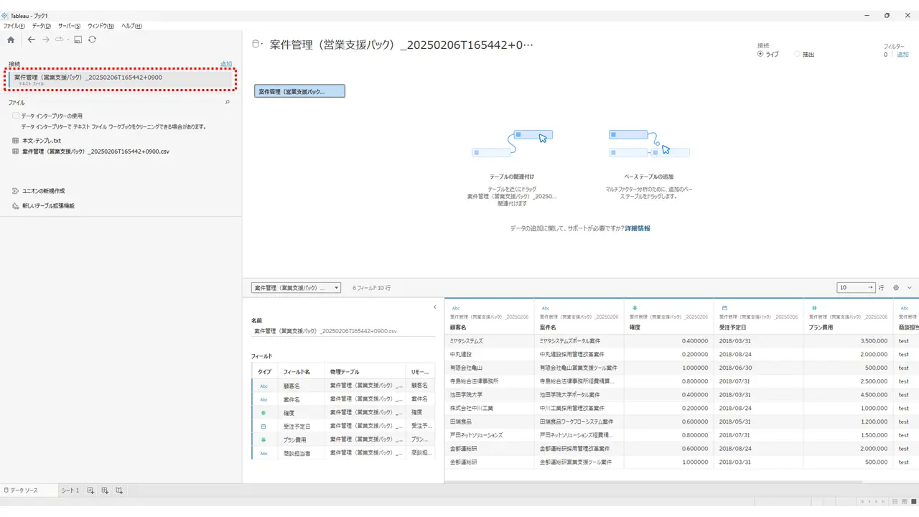Click the new dashboard icon in bottom bar
The width and height of the screenshot is (919, 517).
105,490
